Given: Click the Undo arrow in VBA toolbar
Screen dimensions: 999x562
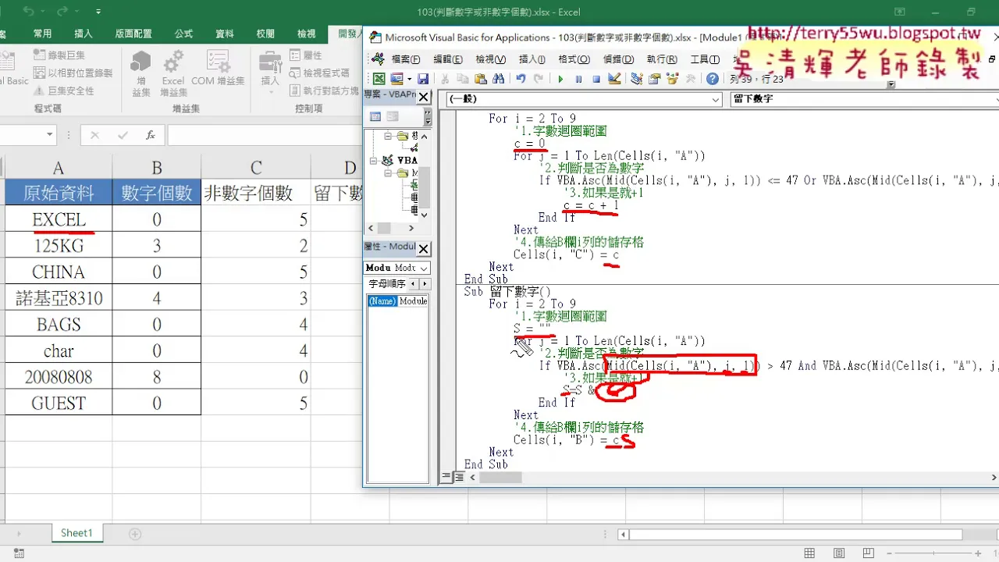Looking at the screenshot, I should coord(521,79).
